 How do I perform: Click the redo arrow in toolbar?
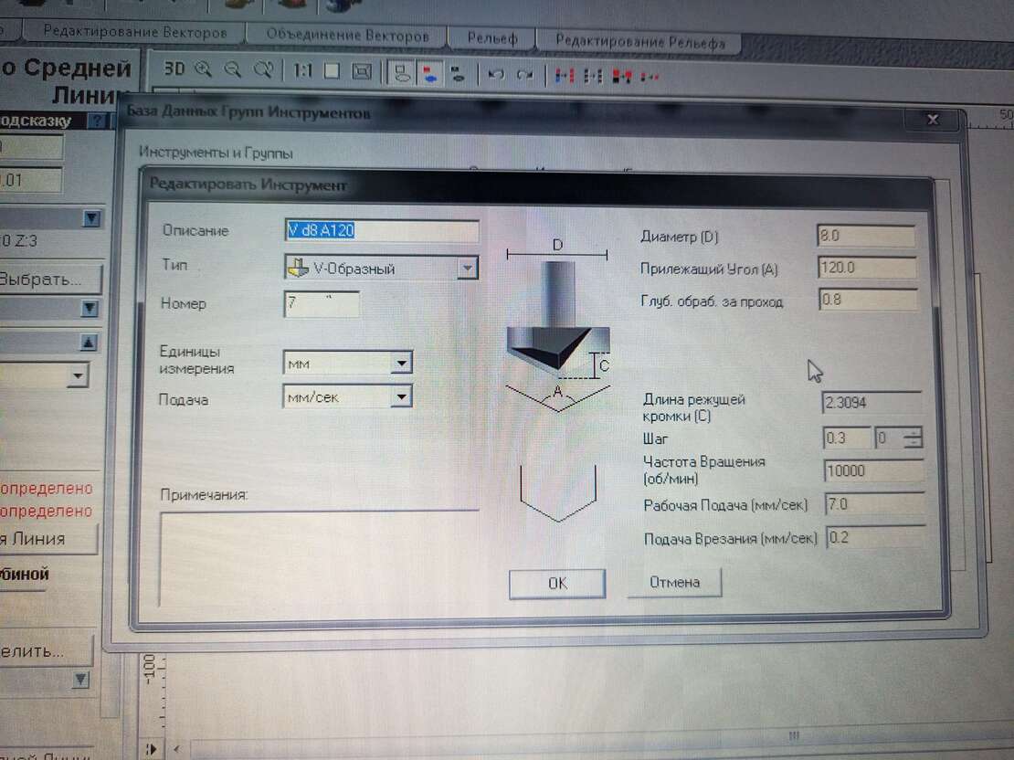pyautogui.click(x=524, y=75)
